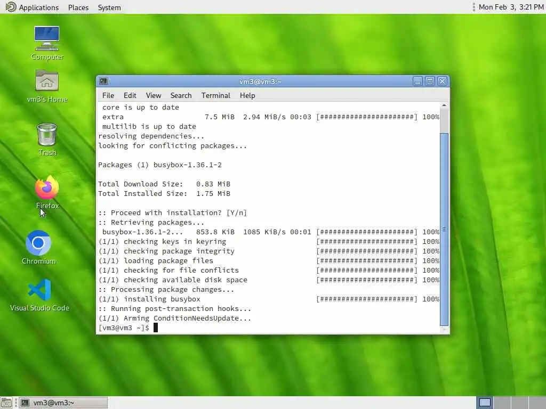Switch to the first workspace in the switcher
546x409 pixels.
click(x=484, y=403)
